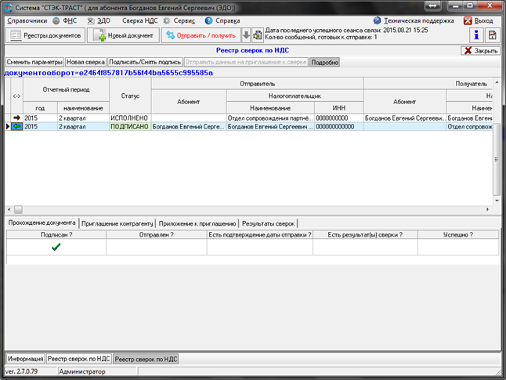The image size is (506, 380).
Task: Open the Информация bottom tab
Action: tap(26, 359)
